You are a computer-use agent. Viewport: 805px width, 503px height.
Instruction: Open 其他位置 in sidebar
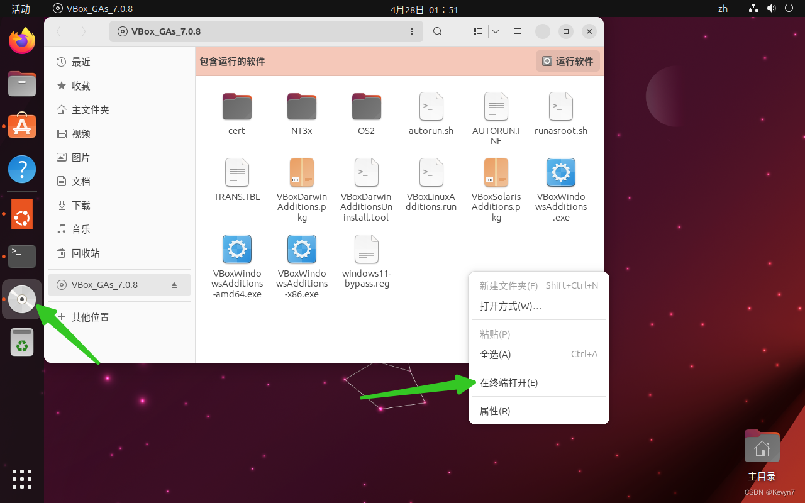tap(119, 318)
